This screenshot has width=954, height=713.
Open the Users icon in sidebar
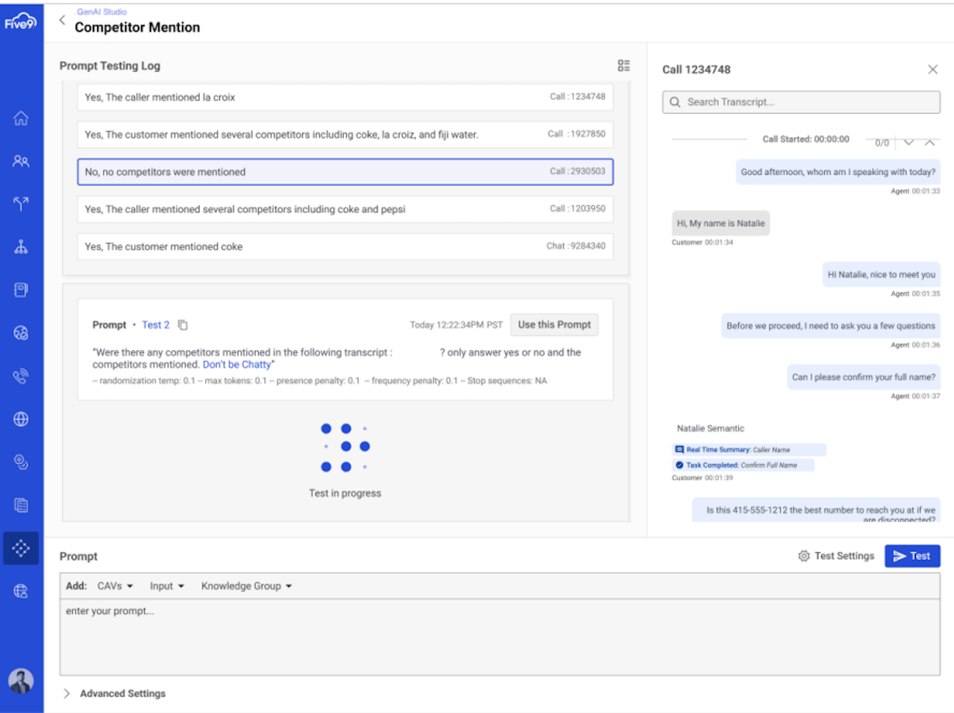tap(21, 161)
